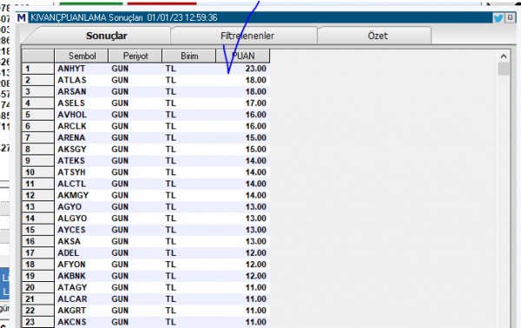Select the ATAGY symbol row

coord(146,287)
